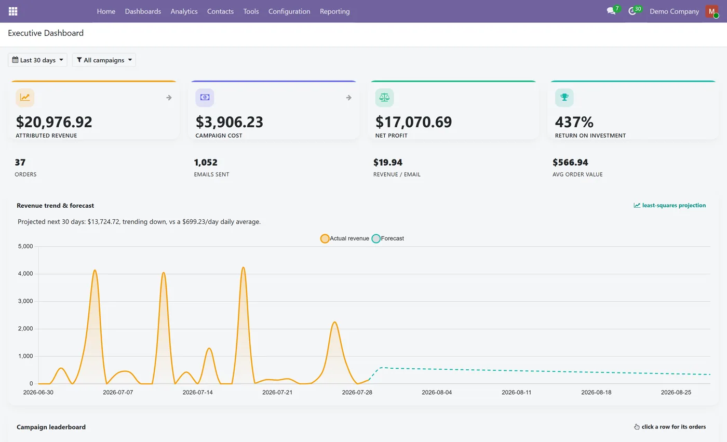Toggle Forecast legend series
727x442 pixels.
(x=388, y=238)
